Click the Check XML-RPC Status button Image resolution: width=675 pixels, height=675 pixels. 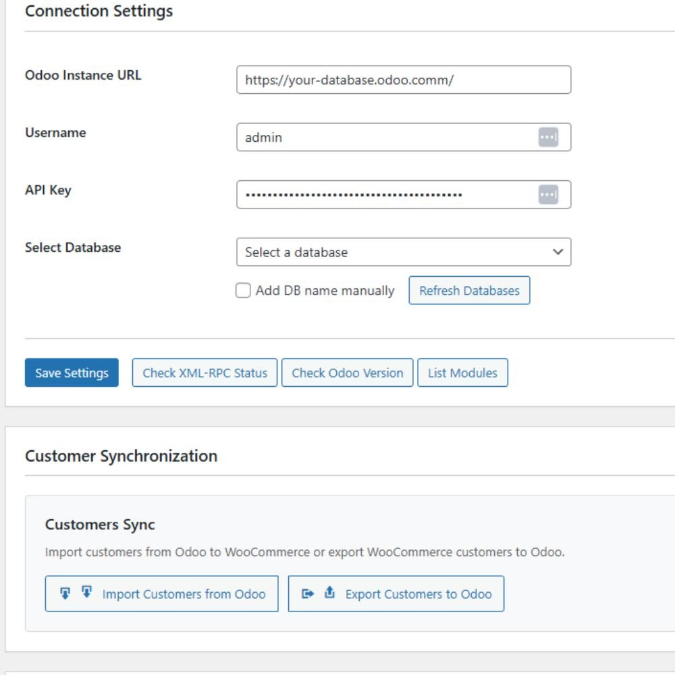click(205, 373)
